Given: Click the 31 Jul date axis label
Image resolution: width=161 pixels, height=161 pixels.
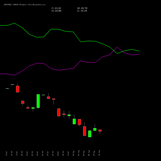Looking at the screenshot, I should (68, 154).
